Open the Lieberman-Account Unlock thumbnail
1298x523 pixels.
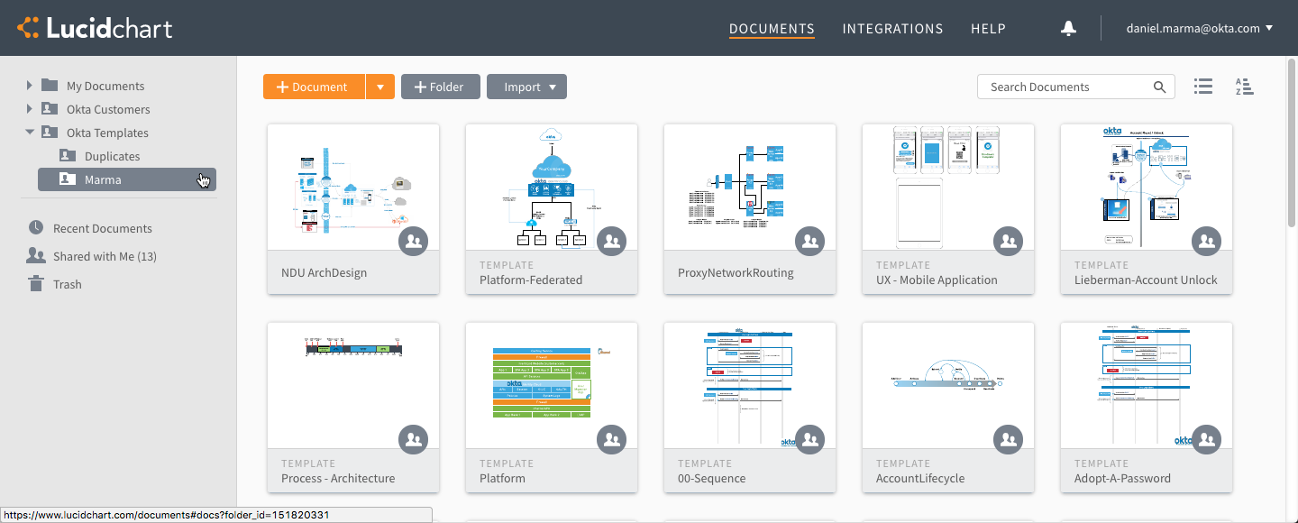tap(1147, 187)
